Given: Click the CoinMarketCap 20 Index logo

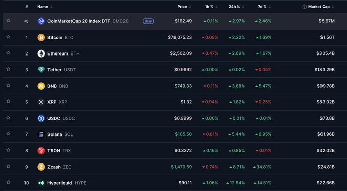Looking at the screenshot, I should click(x=41, y=21).
